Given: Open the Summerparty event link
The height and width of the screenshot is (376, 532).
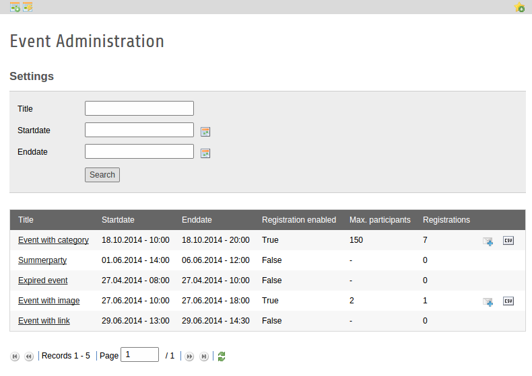Looking at the screenshot, I should click(x=42, y=260).
